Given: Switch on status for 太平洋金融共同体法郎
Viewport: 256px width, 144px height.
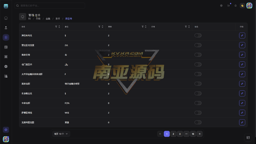Looking at the screenshot, I should click(198, 74).
